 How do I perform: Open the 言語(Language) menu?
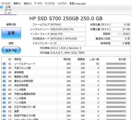[78, 4]
